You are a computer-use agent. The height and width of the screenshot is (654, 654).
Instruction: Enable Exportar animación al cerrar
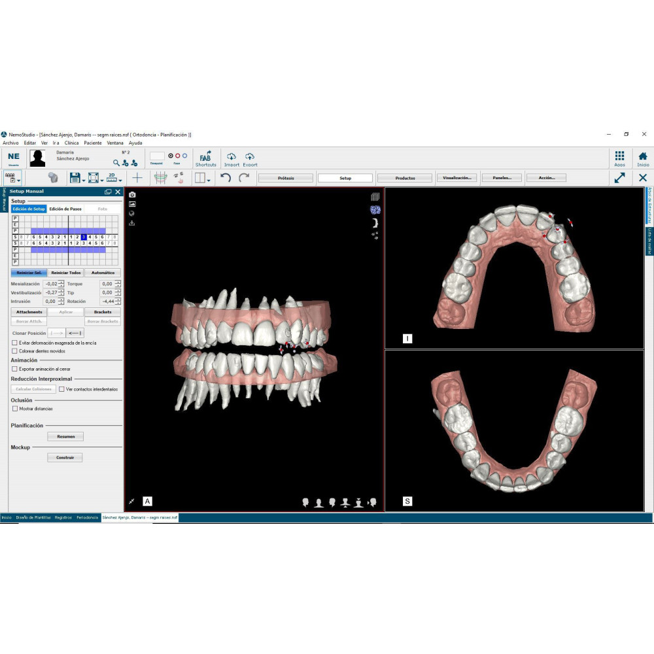14,369
